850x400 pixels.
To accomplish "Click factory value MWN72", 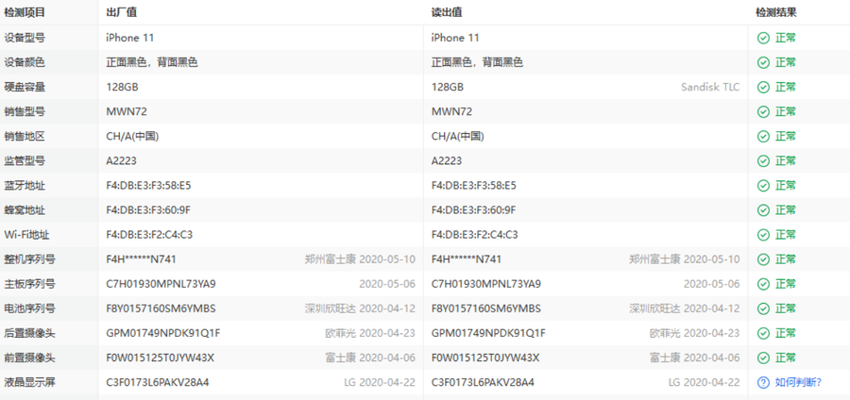I will [x=127, y=112].
